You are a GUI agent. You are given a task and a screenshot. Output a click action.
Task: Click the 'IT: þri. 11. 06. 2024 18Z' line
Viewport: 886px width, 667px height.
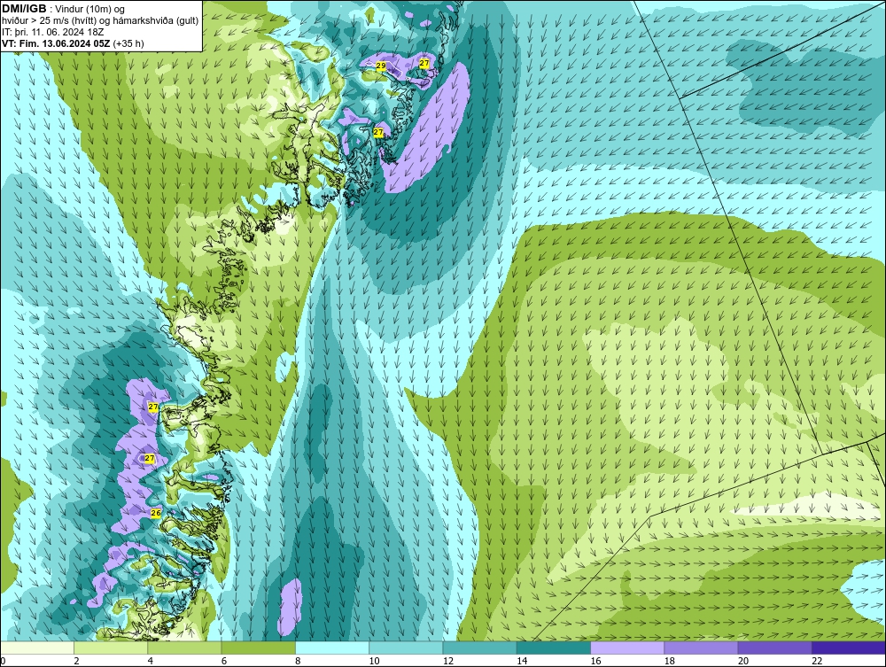point(53,32)
